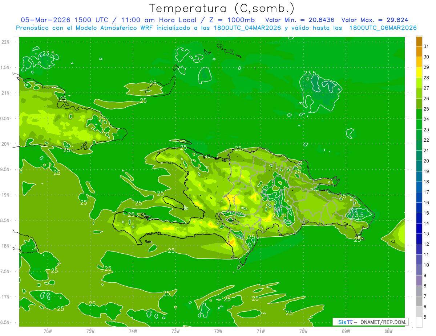Pick the yellow swatch between 28 and 29
The height and width of the screenshot is (336, 436).
click(419, 72)
